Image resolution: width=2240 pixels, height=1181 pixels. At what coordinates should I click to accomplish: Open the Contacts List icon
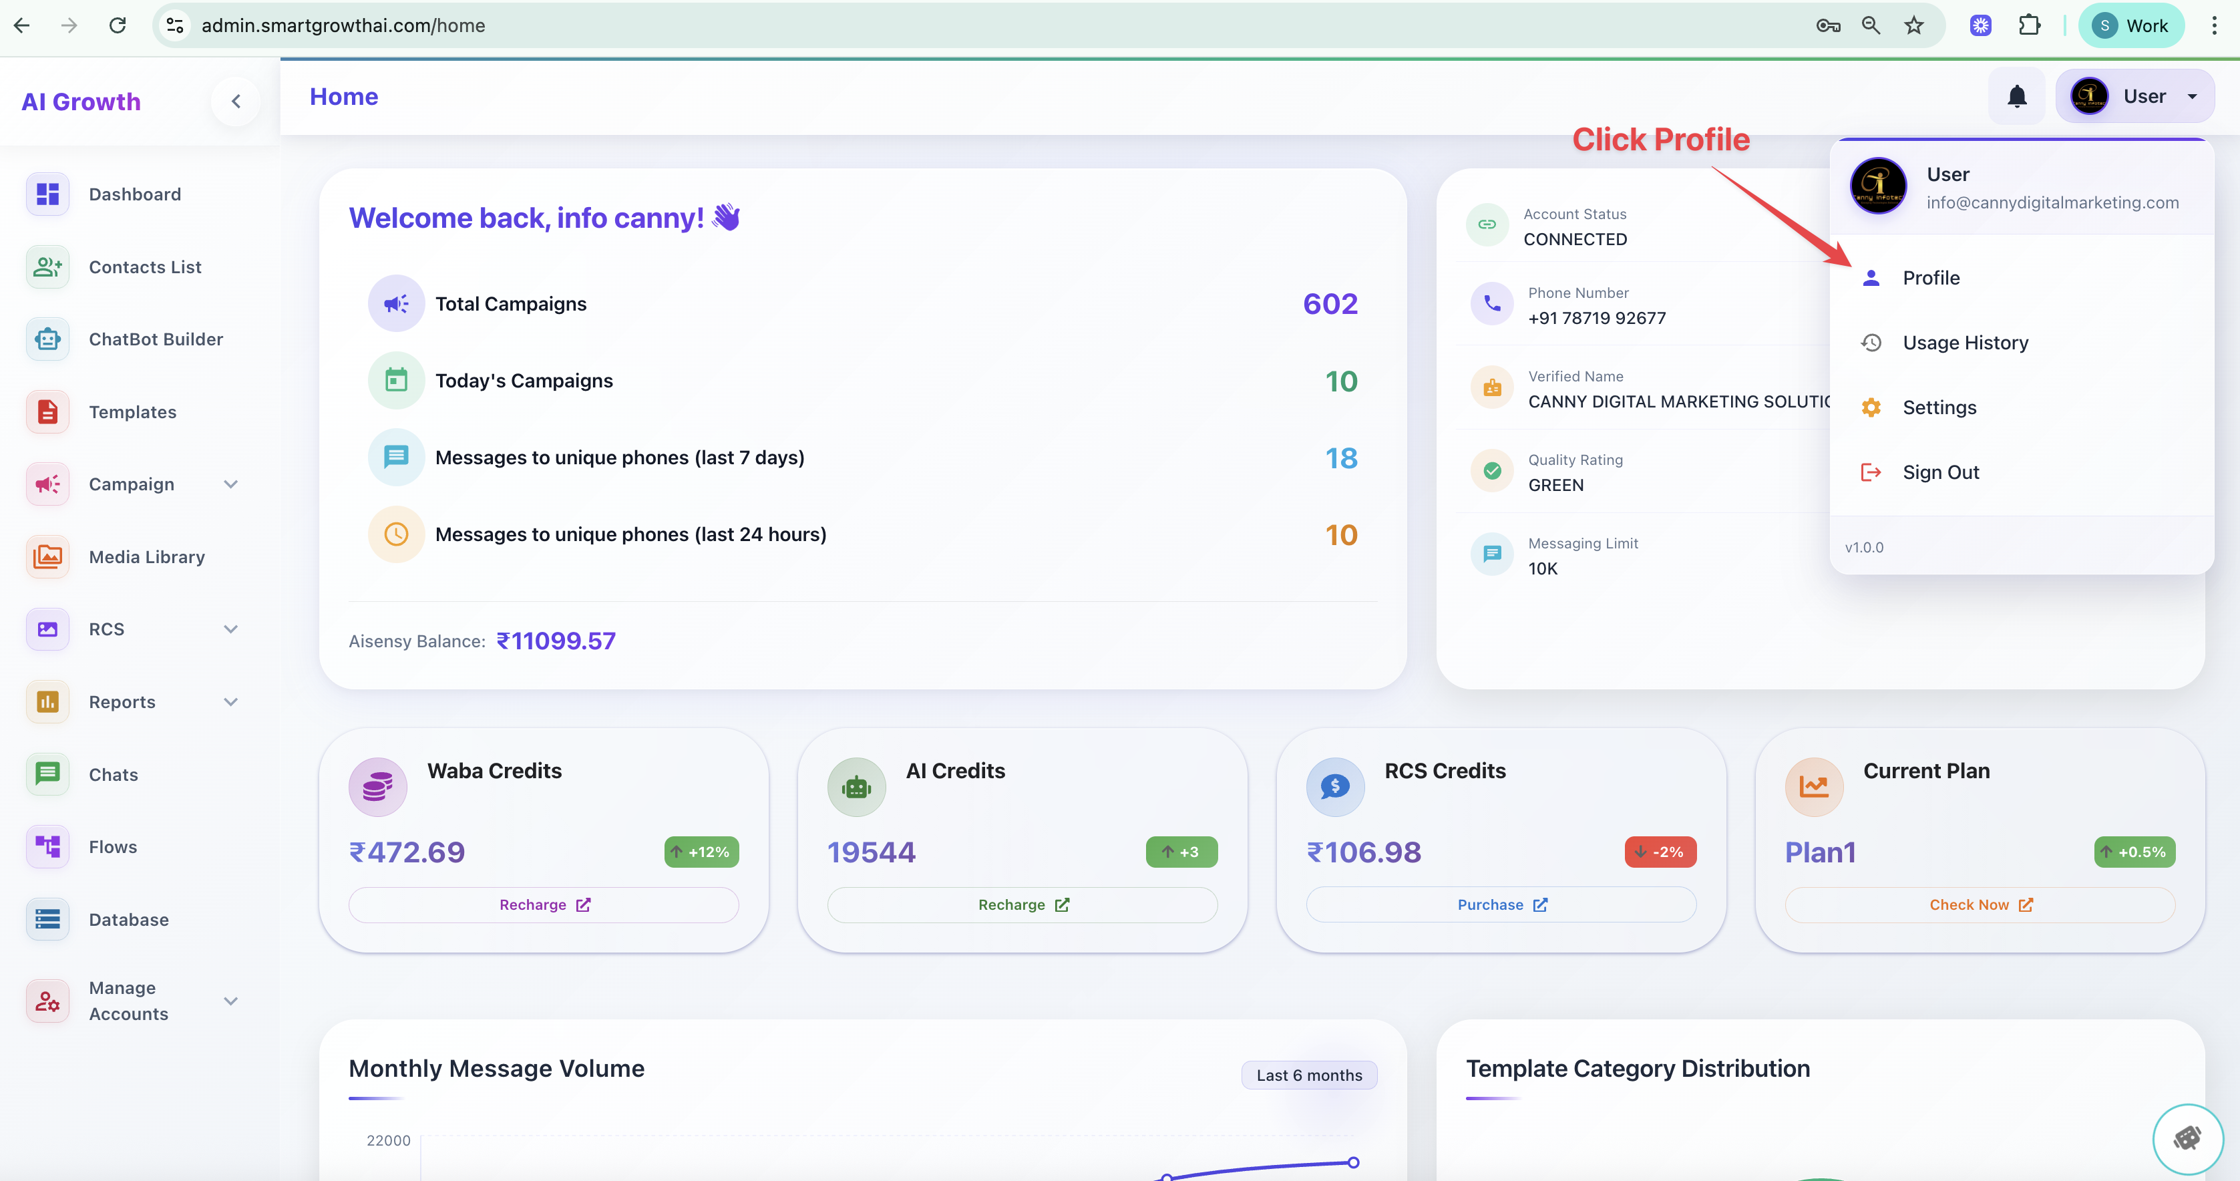point(48,267)
